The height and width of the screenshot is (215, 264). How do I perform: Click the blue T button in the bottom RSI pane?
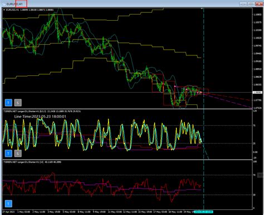pyautogui.click(x=8, y=204)
